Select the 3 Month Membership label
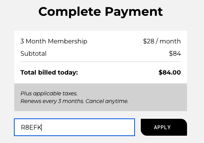 point(54,42)
